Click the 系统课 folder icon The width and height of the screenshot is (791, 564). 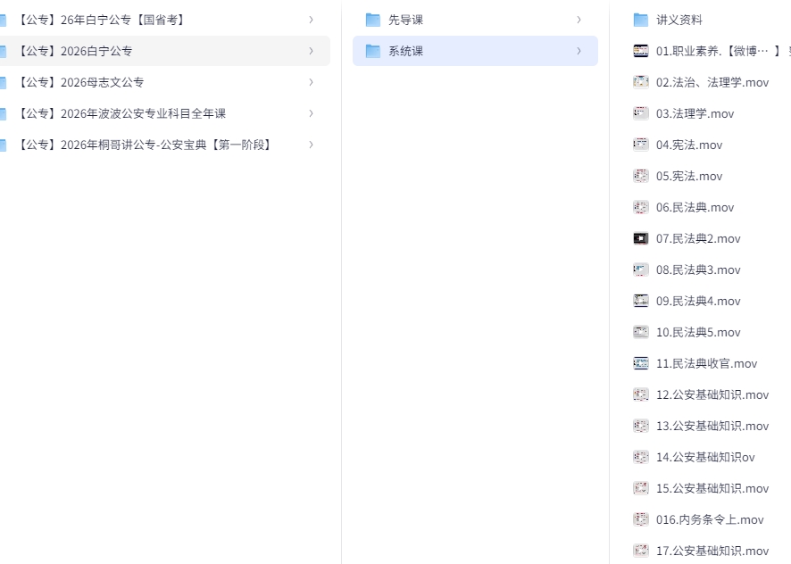point(373,51)
